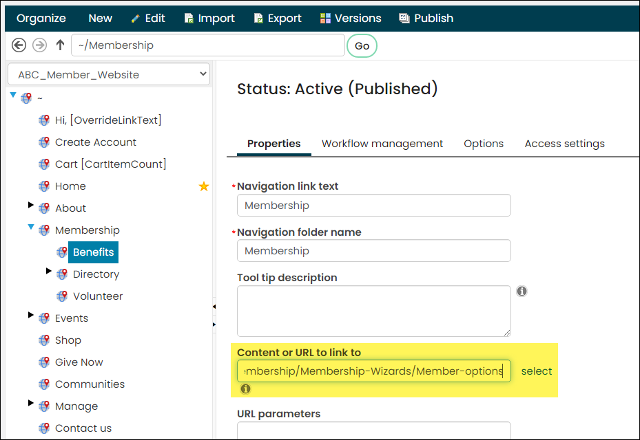Viewport: 640px width, 440px height.
Task: Expand the Events tree node
Action: tap(30, 314)
